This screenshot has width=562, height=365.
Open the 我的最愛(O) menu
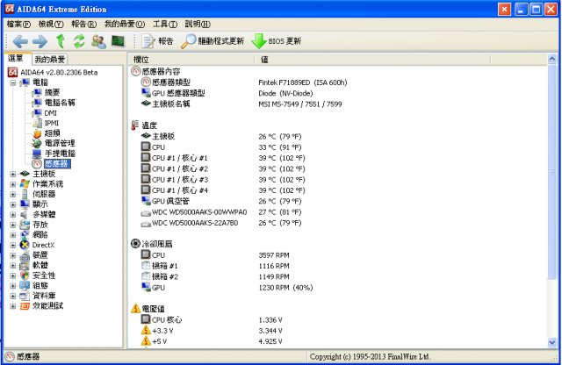tap(125, 24)
